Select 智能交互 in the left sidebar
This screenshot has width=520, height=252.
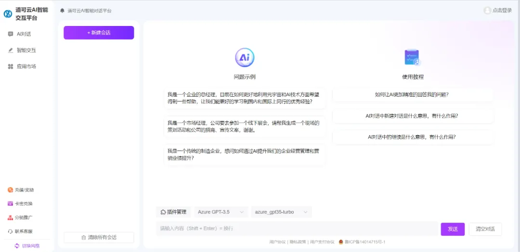pyautogui.click(x=26, y=50)
